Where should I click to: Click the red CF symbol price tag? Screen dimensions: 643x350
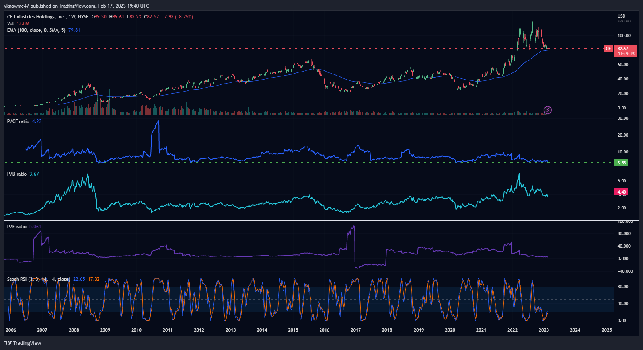click(608, 49)
